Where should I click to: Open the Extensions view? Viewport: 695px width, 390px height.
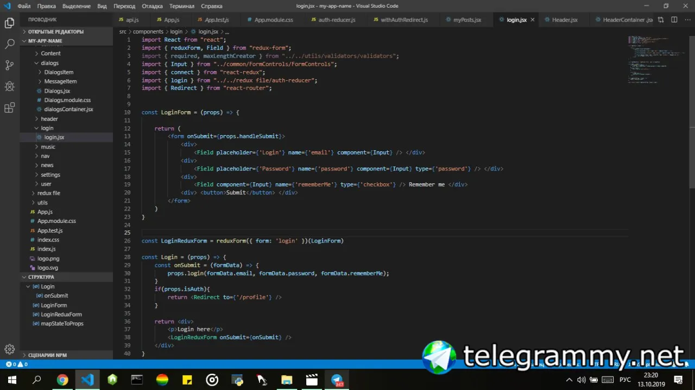[x=9, y=108]
